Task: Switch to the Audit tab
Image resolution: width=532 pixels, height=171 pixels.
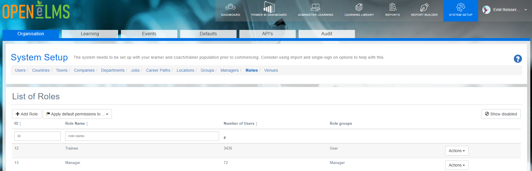Action: (327, 34)
